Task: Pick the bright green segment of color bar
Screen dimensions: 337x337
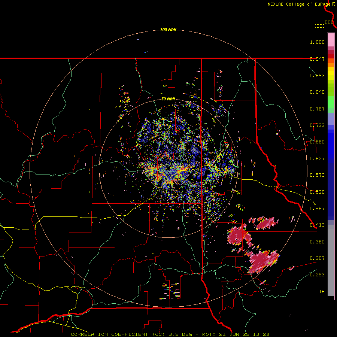Action: point(331,102)
